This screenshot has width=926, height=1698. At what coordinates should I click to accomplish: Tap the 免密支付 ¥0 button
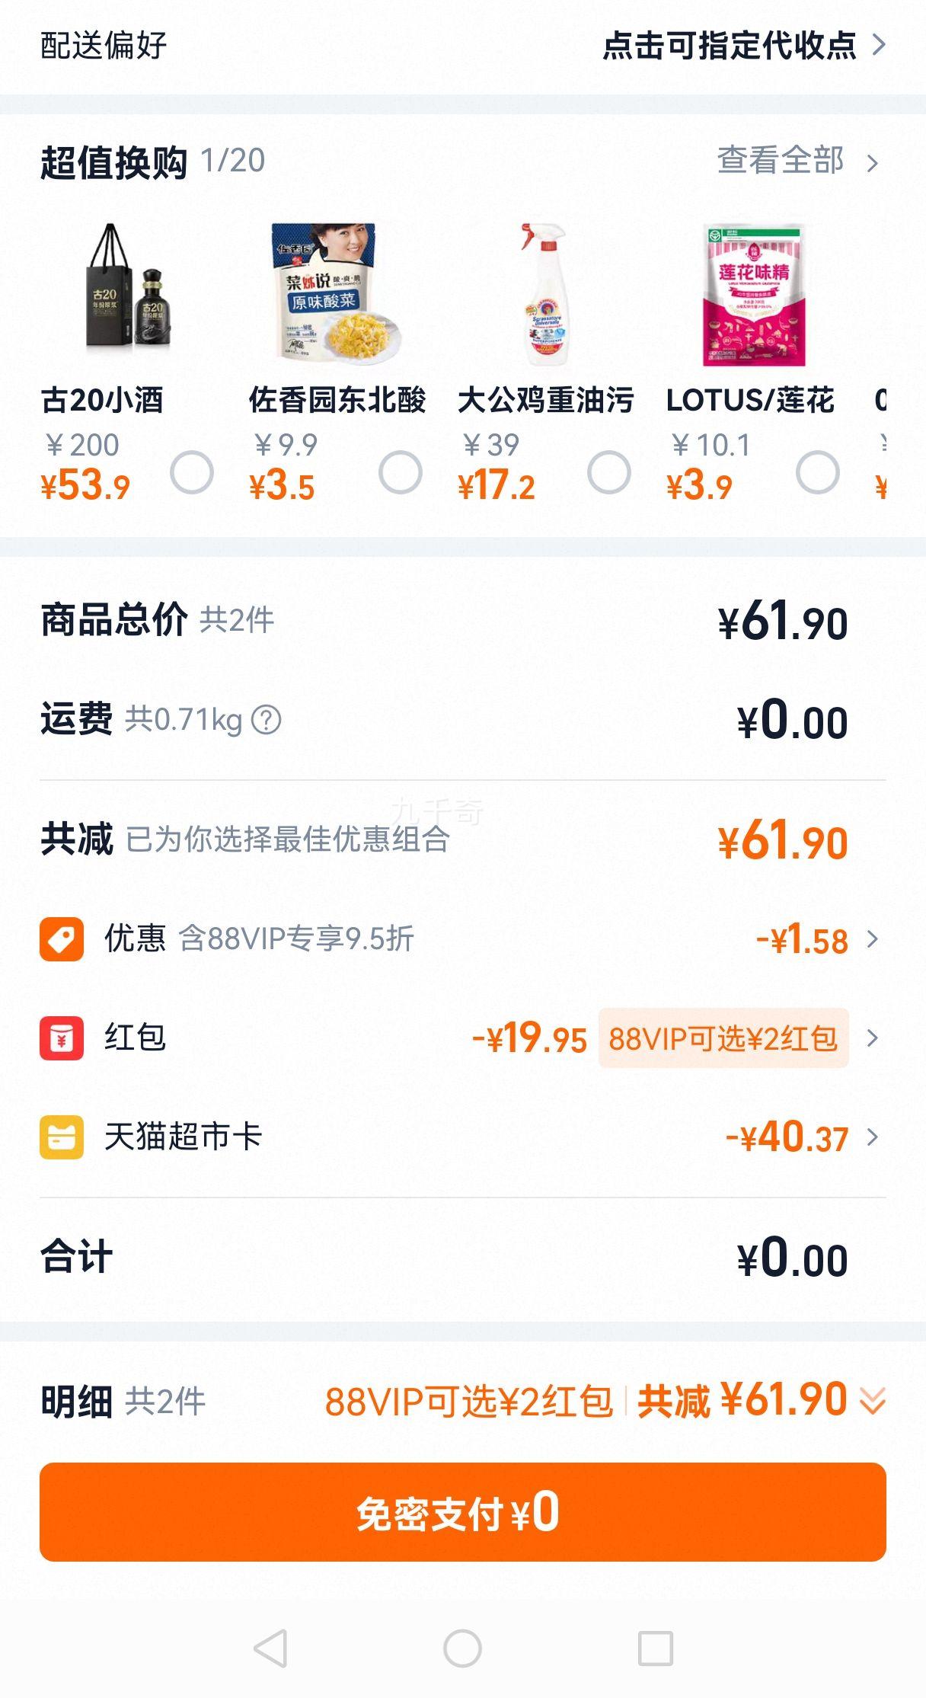(463, 1512)
